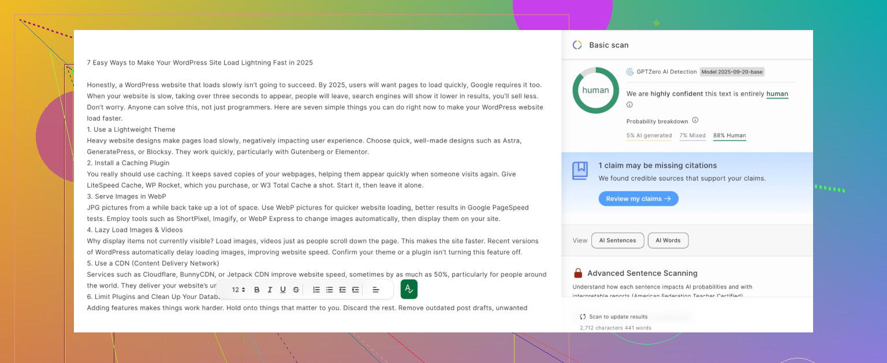
Task: Apply italic formatting to text
Action: 270,290
